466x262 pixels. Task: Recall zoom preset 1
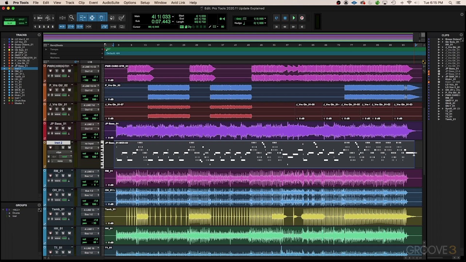pyautogui.click(x=35, y=27)
